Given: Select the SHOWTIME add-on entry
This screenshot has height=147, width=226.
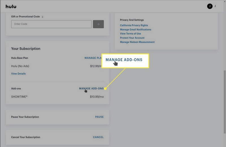Looking at the screenshot, I should (x=19, y=97).
